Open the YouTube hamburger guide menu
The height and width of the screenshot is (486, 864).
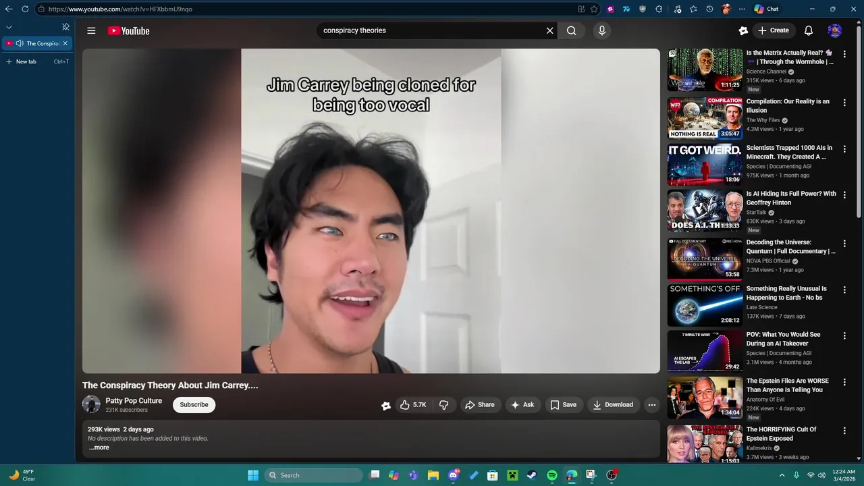(91, 30)
